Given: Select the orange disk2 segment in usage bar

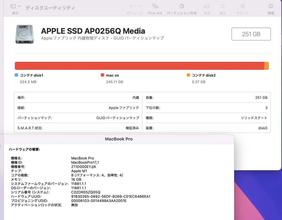Looking at the screenshot, I should click(x=267, y=66).
